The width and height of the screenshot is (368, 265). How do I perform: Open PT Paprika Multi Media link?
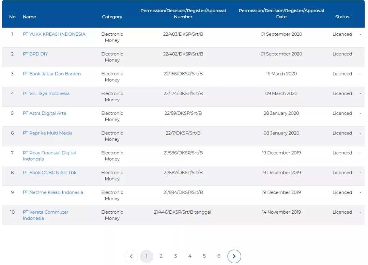(47, 133)
